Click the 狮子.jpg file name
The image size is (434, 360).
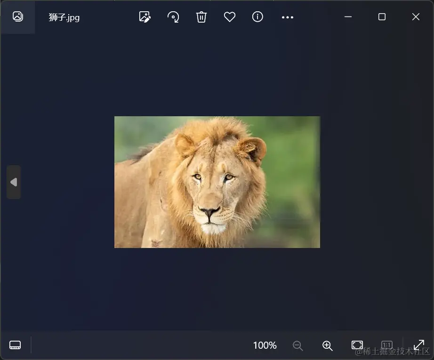[64, 17]
